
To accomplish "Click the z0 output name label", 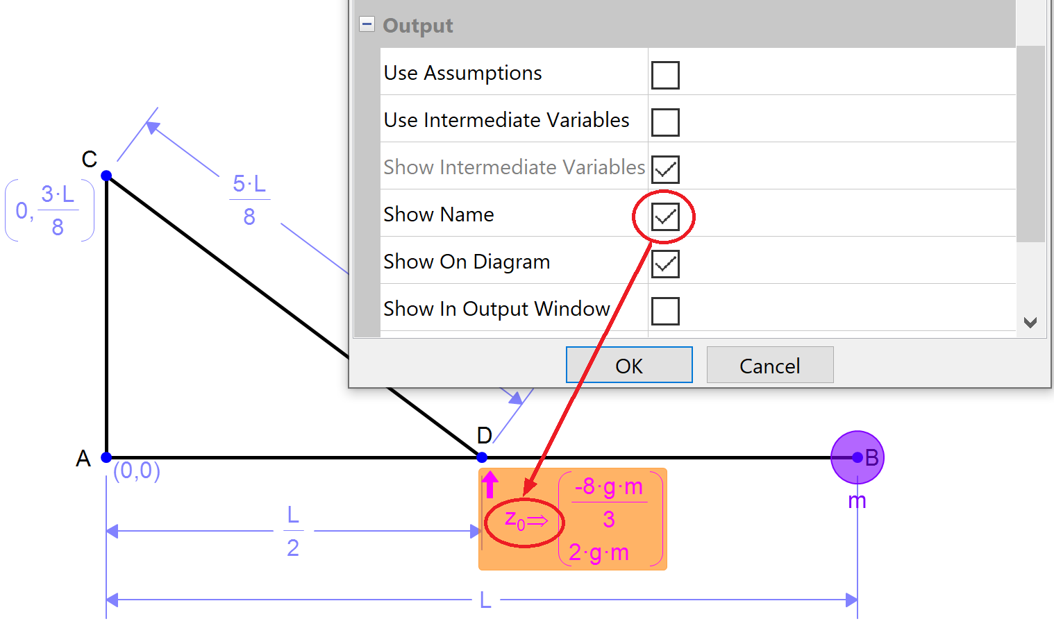I will 525,520.
